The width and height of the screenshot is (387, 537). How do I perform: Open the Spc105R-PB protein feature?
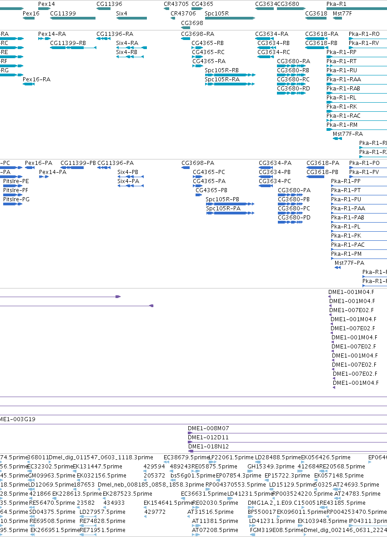pyautogui.click(x=231, y=204)
